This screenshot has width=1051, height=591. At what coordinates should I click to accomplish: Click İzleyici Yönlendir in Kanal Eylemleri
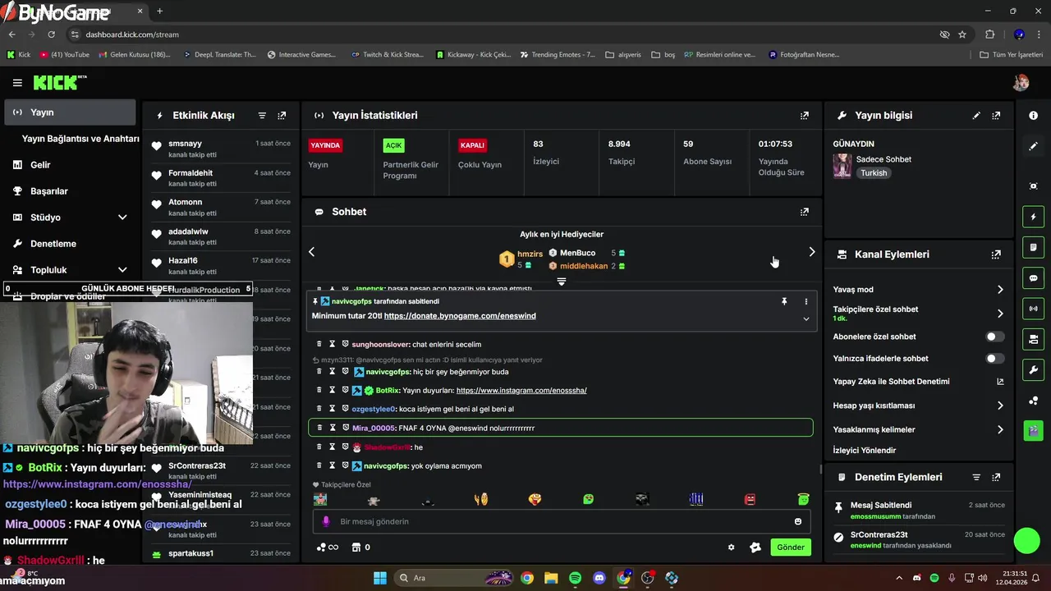[865, 451]
